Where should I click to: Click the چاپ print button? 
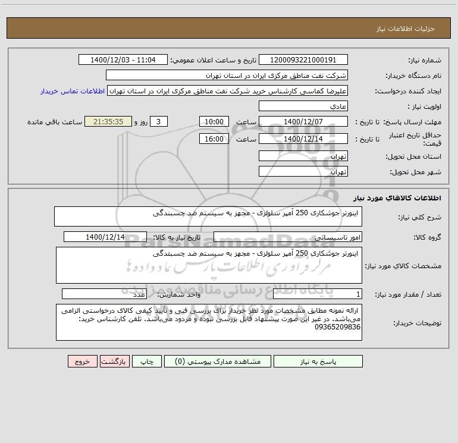point(147,362)
